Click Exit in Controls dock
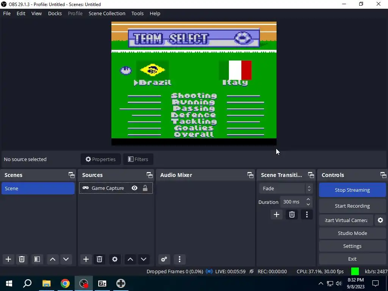388x291 pixels. pyautogui.click(x=352, y=259)
